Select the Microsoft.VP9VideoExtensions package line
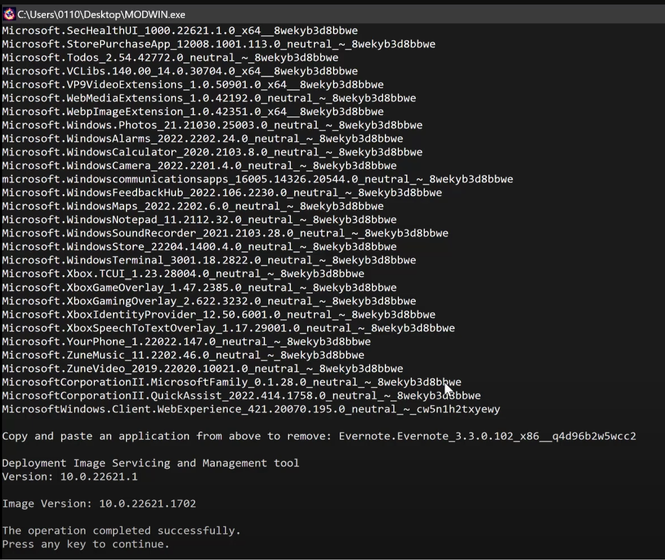Viewport: 665px width, 560px height. pyautogui.click(x=192, y=85)
